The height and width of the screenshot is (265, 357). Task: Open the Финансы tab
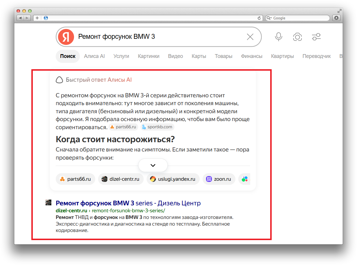click(x=252, y=56)
